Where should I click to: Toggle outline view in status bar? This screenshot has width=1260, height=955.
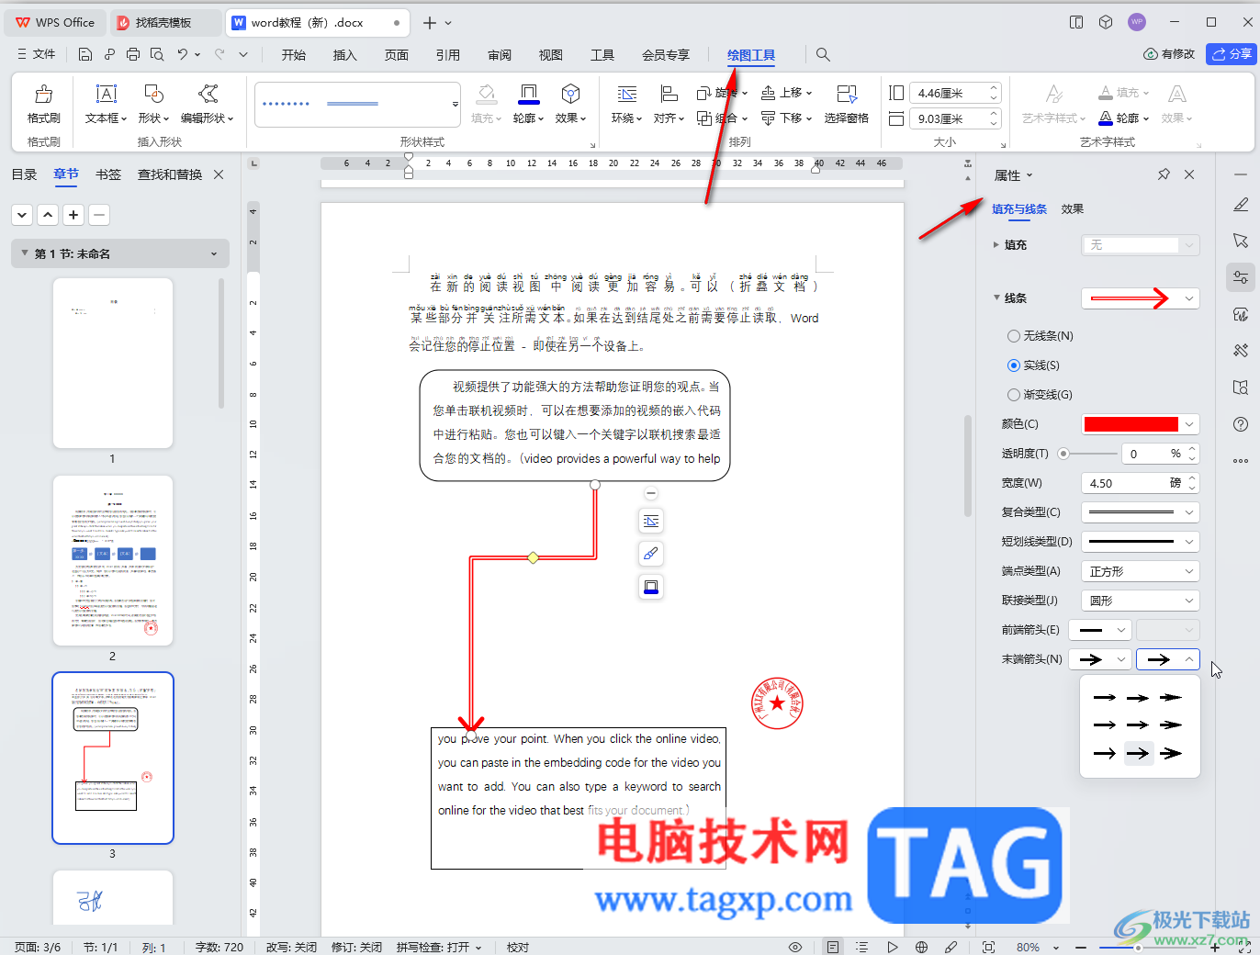tap(861, 947)
